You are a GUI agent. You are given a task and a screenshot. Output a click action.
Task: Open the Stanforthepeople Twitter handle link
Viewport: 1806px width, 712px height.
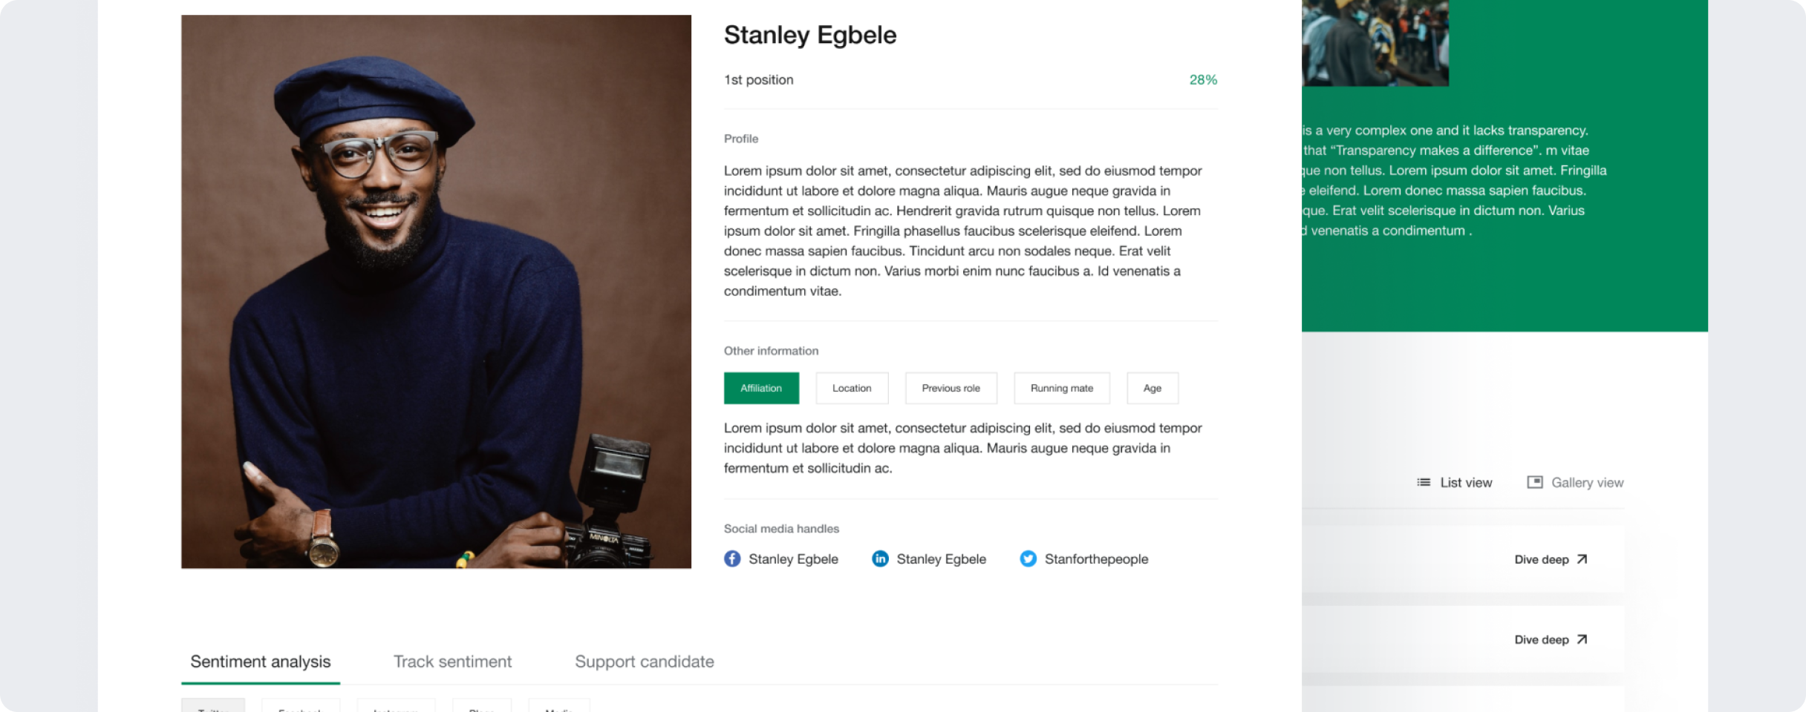(x=1096, y=559)
